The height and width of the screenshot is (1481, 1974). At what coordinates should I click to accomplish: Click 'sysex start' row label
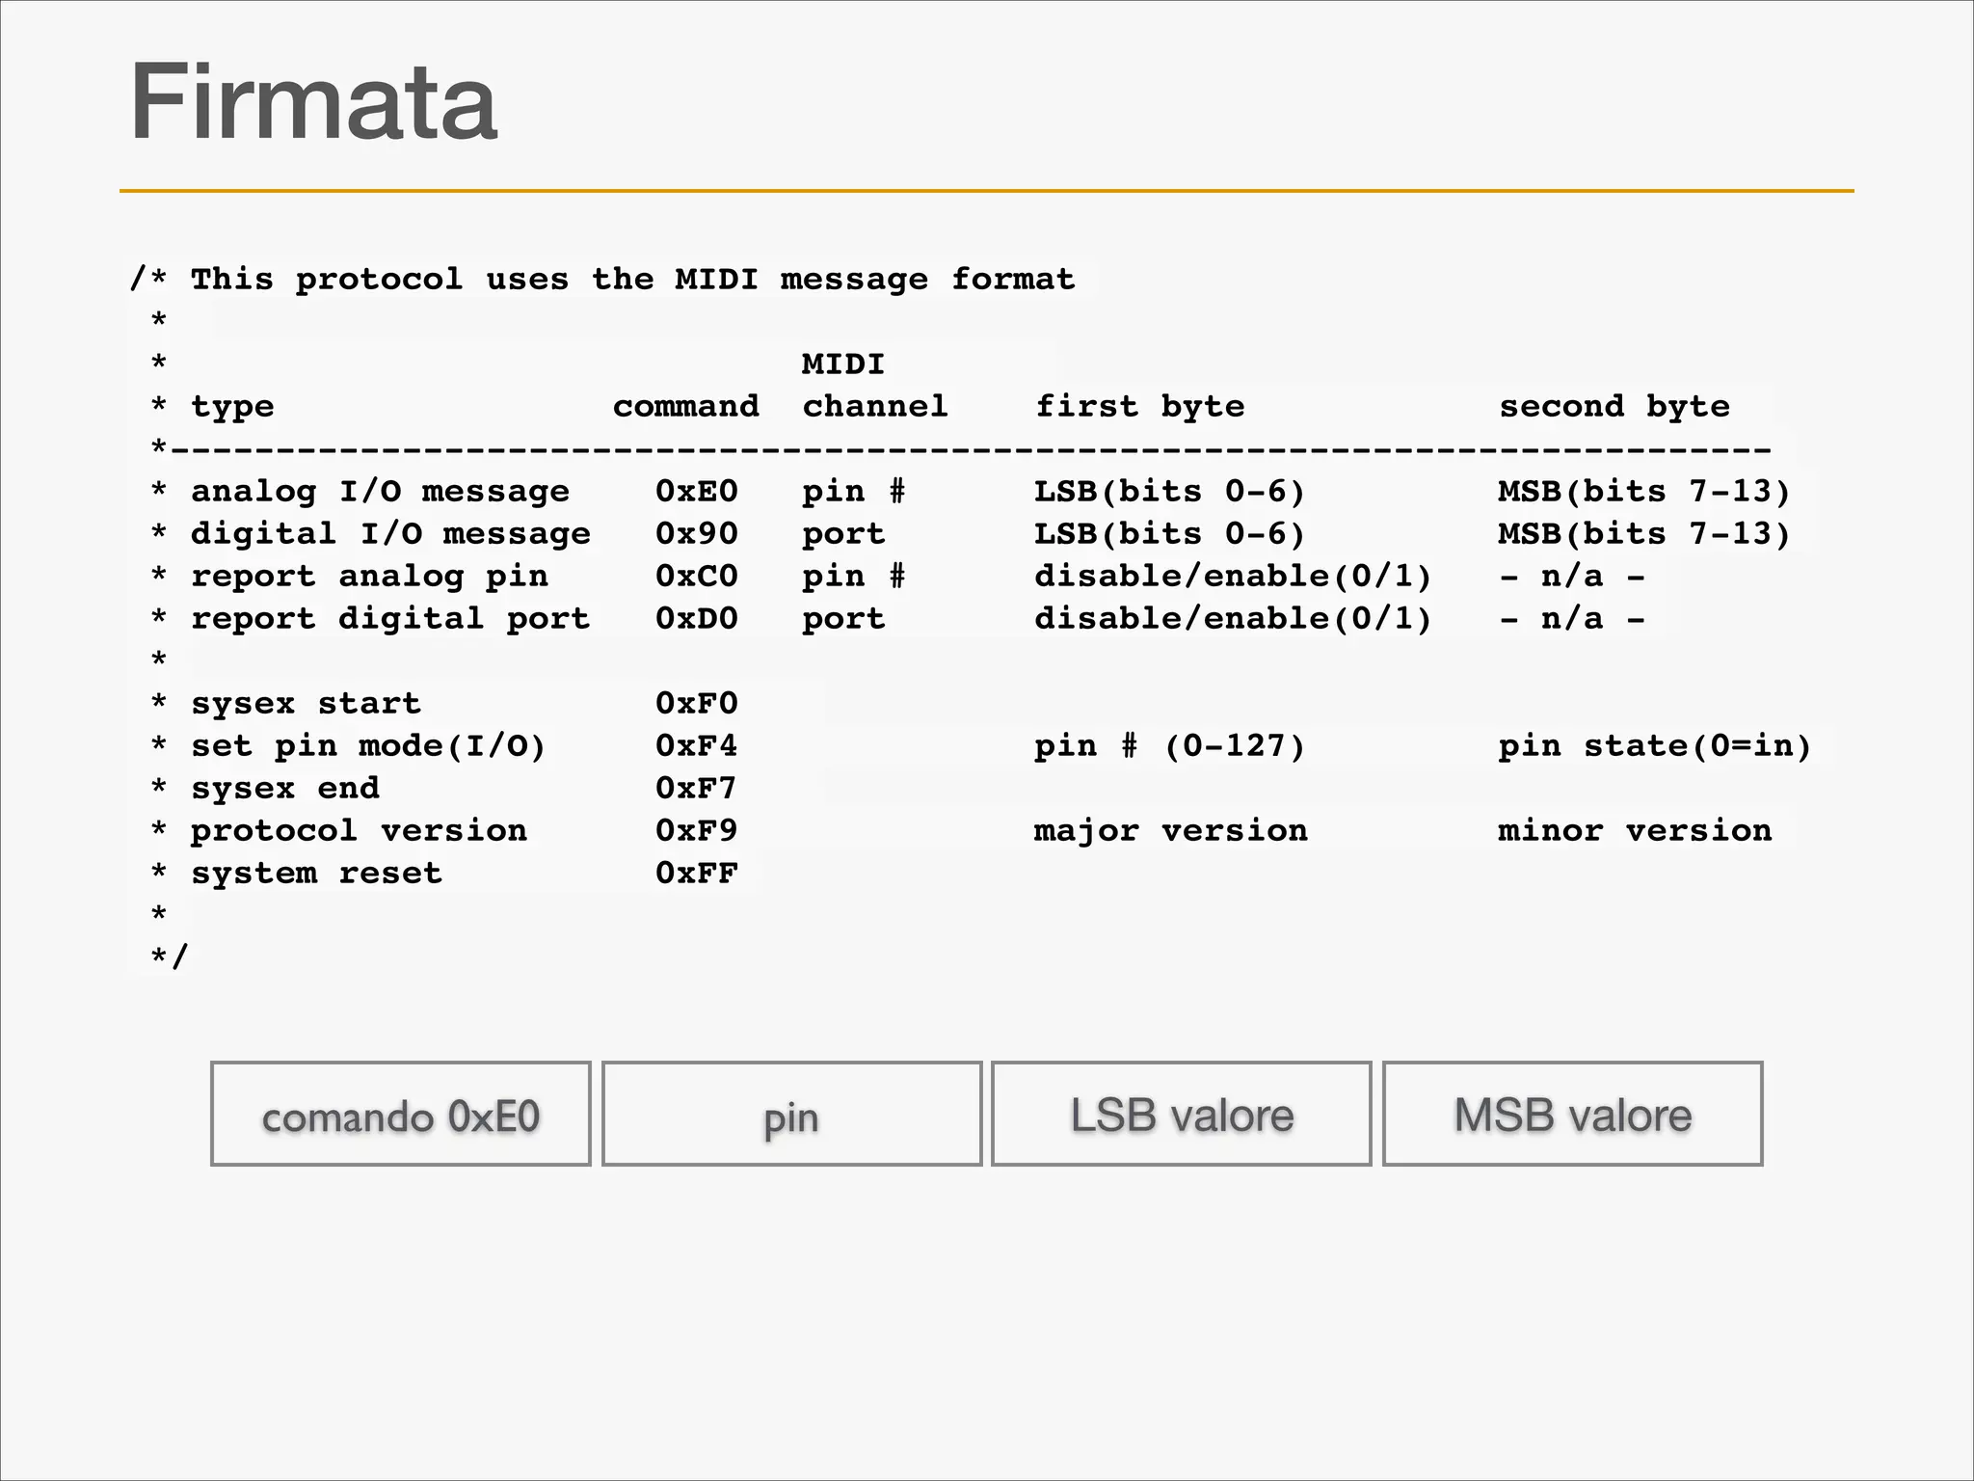pos(306,704)
